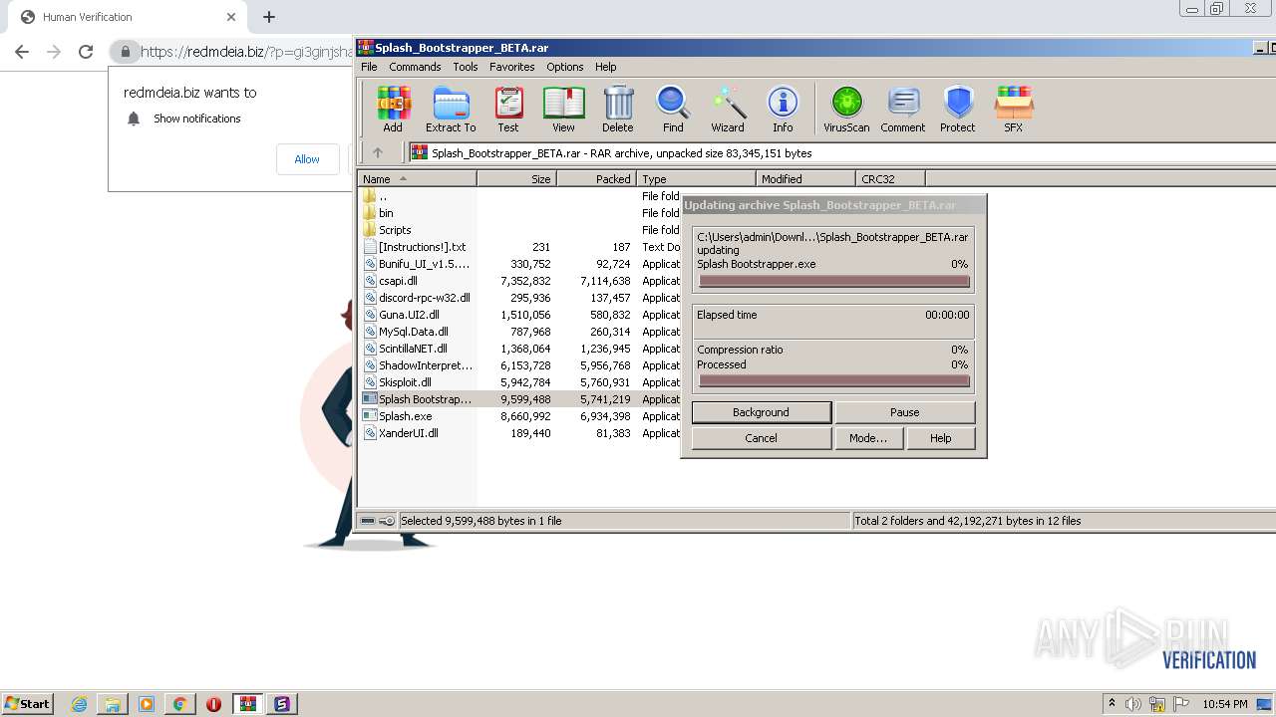
Task: Click the Extract To toolbar icon
Action: click(451, 109)
